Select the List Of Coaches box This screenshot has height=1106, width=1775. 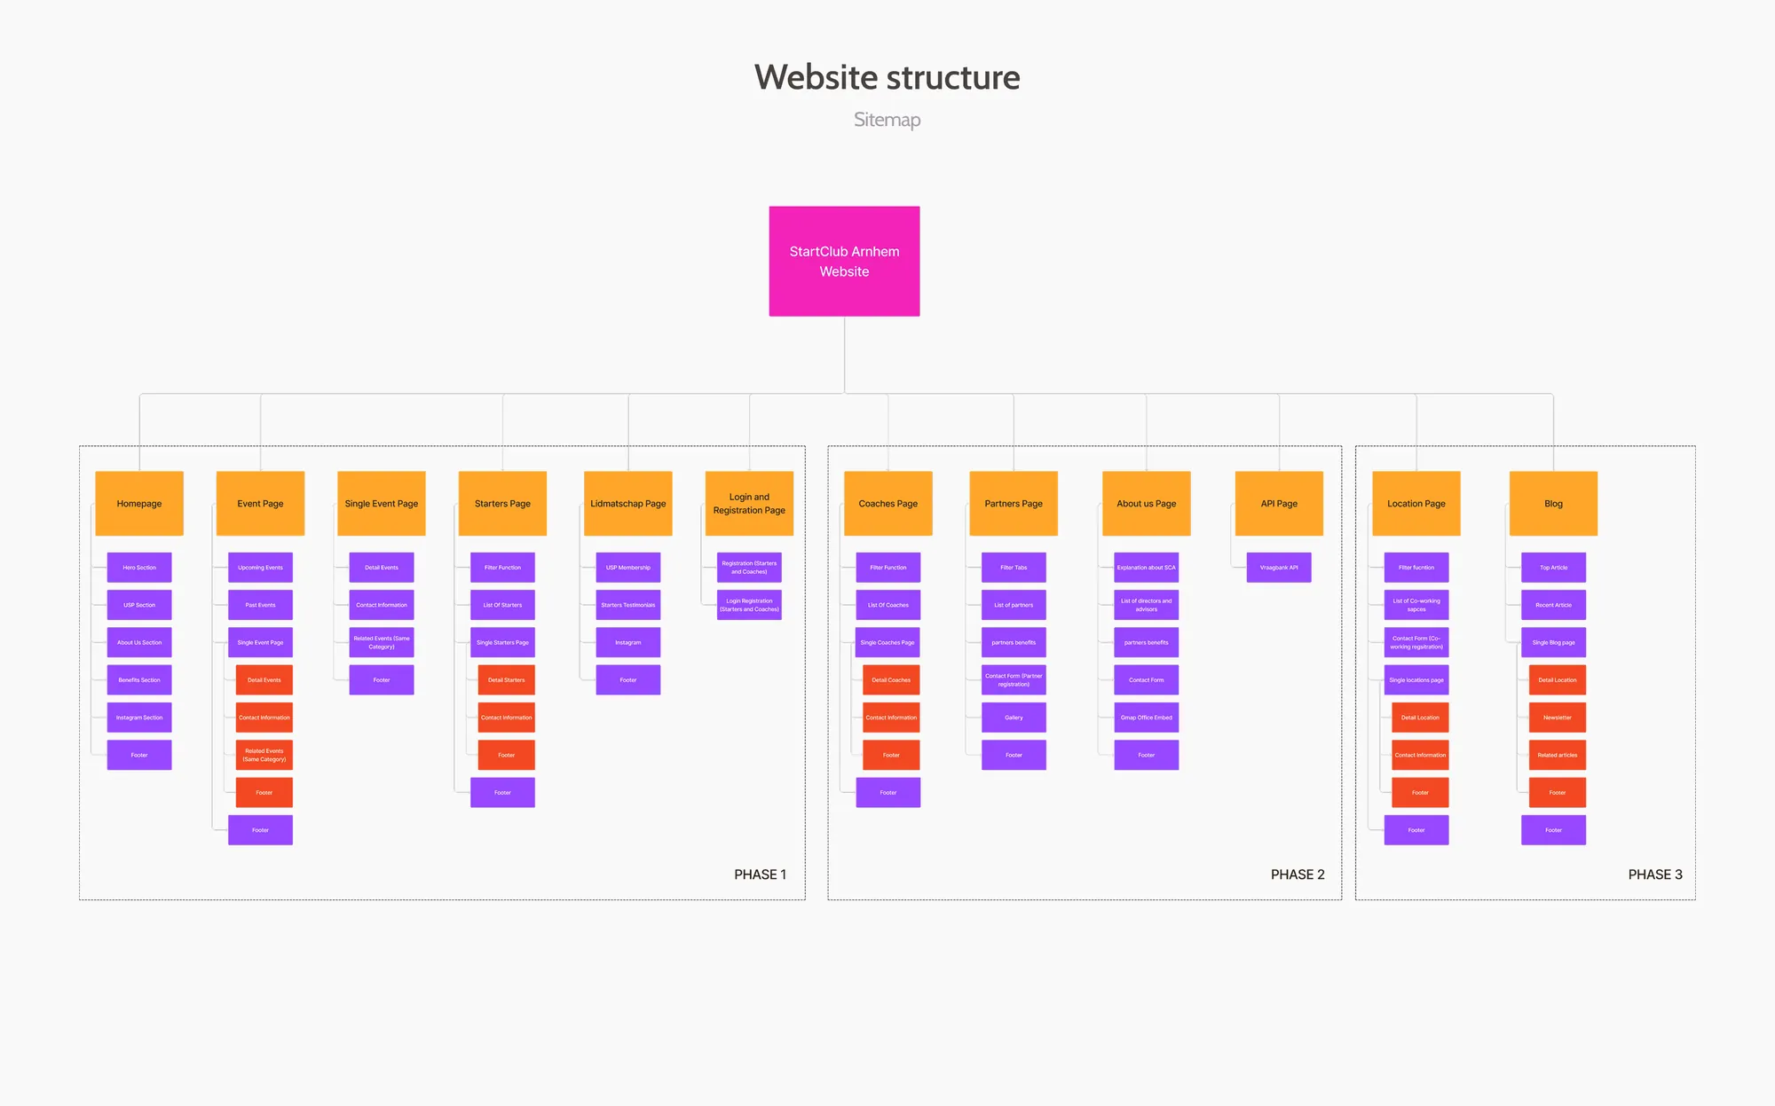click(x=888, y=605)
